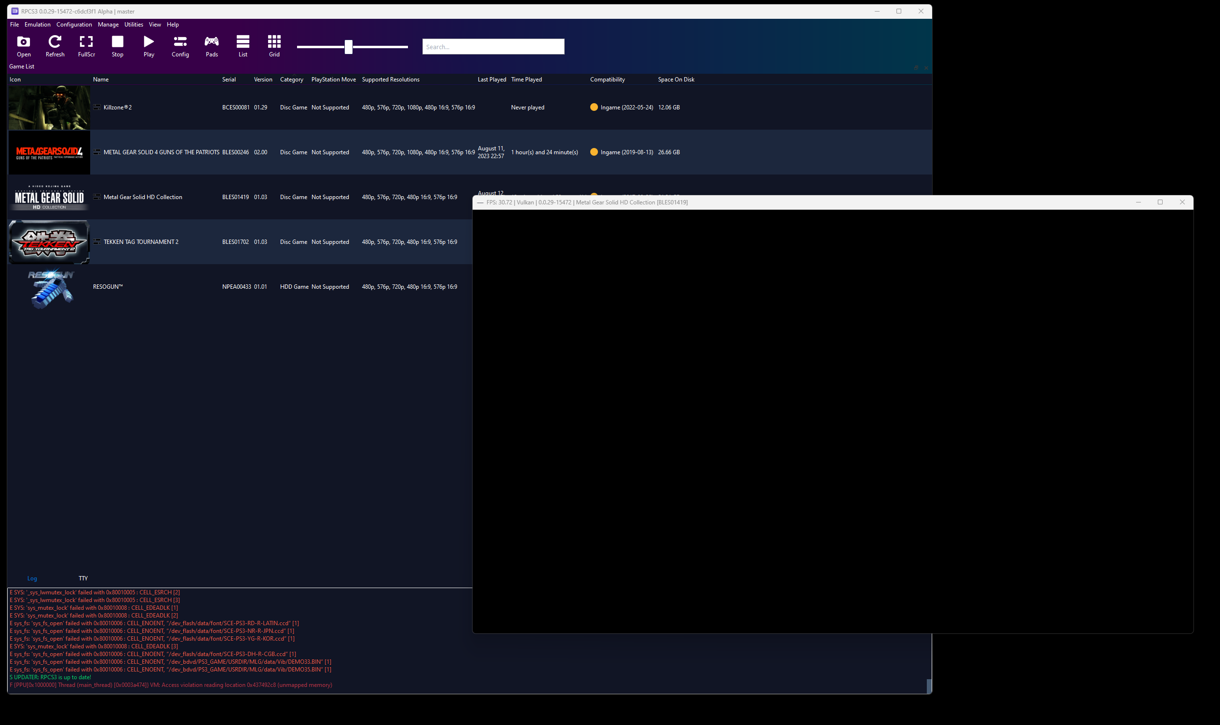Viewport: 1220px width, 725px height.
Task: Sort by the Compatibility column header
Action: [x=607, y=80]
